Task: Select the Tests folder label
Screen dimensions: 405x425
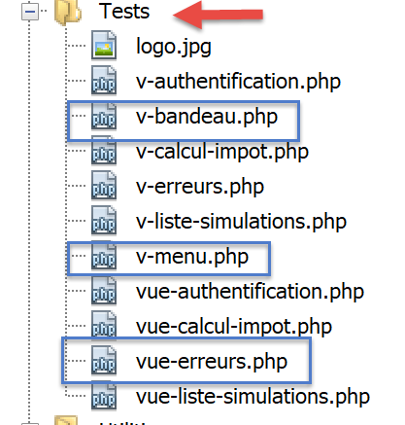Action: pos(124,12)
